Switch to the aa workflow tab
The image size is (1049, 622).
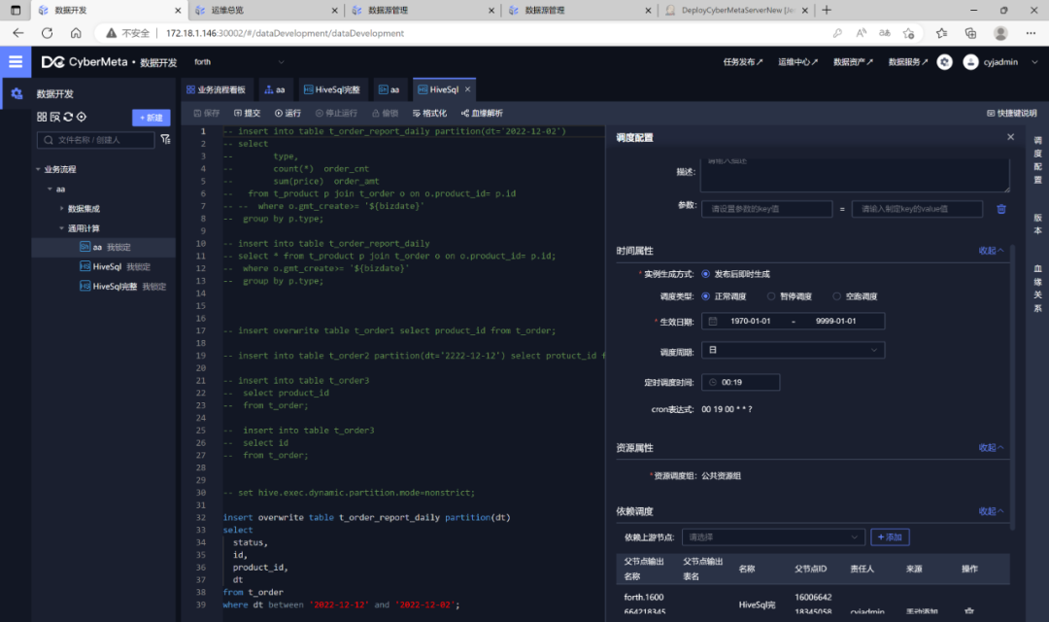(275, 89)
